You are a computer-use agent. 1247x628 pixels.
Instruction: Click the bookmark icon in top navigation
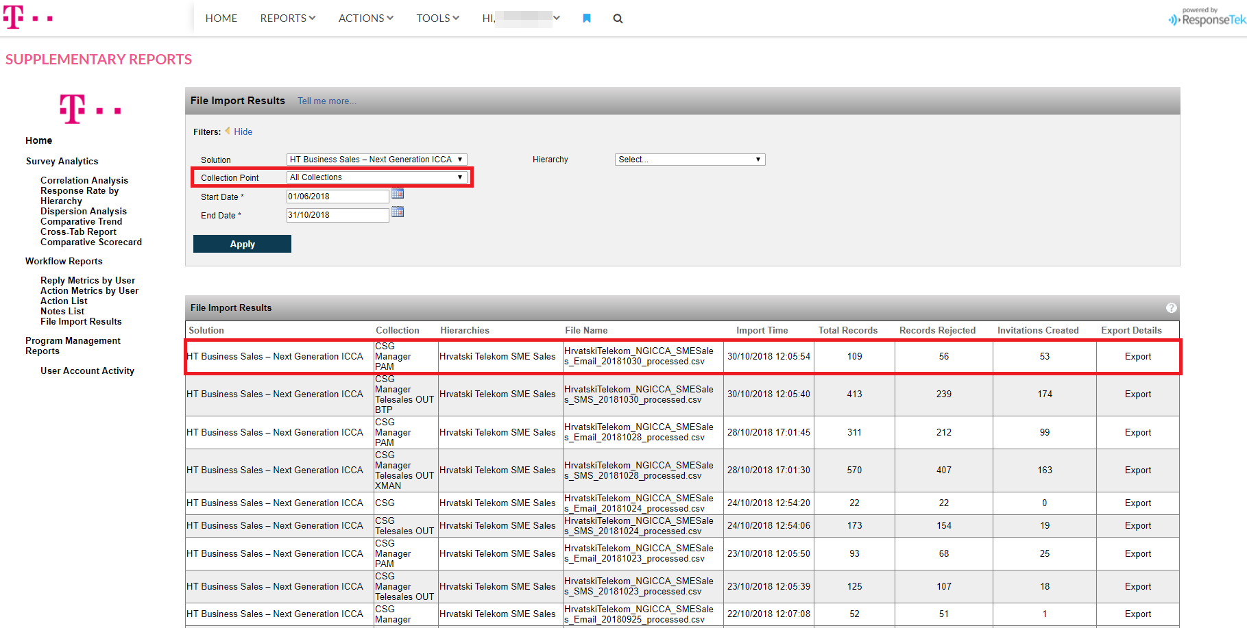586,18
